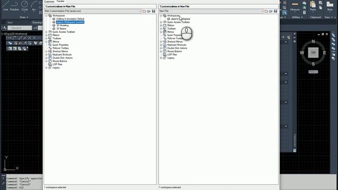Select the Arc tool in AutoCAD ribbon
The height and width of the screenshot is (190, 338).
pyautogui.click(x=34, y=6)
